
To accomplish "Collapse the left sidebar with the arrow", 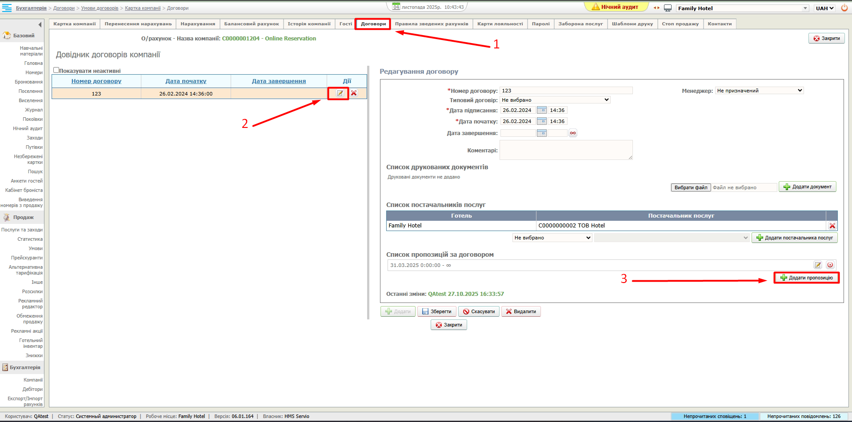I will click(40, 24).
